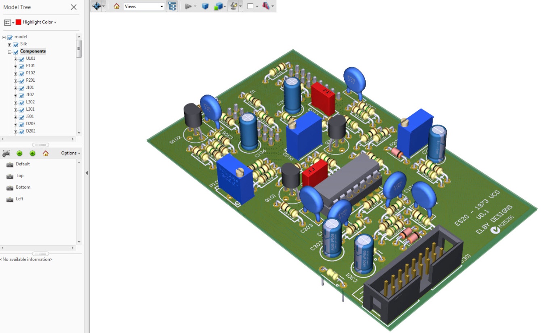Click the home default view icon in toolbar
This screenshot has width=541, height=333.
coord(116,6)
